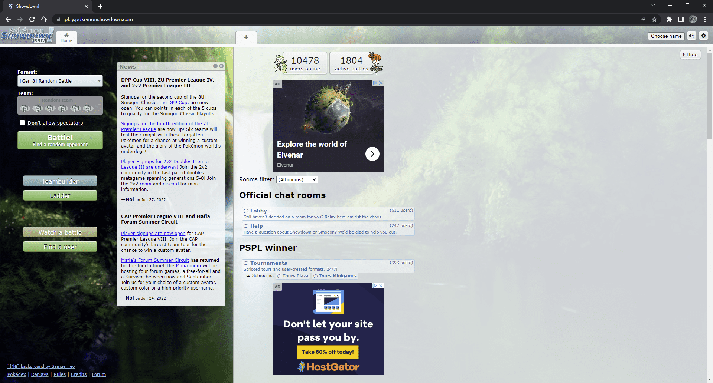Screen dimensions: 713x383
Task: Open the Format dropdown showing Random Battle
Action: pyautogui.click(x=60, y=81)
